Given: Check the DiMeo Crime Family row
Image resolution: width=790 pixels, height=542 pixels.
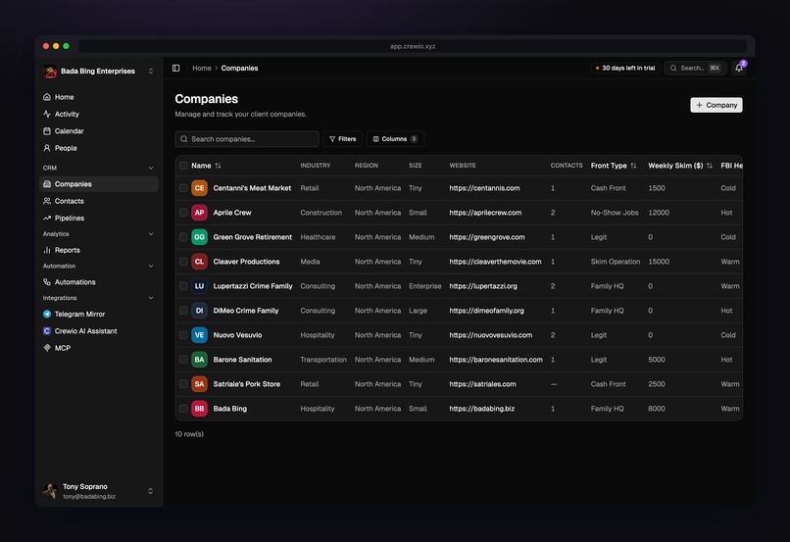Looking at the screenshot, I should [x=183, y=311].
